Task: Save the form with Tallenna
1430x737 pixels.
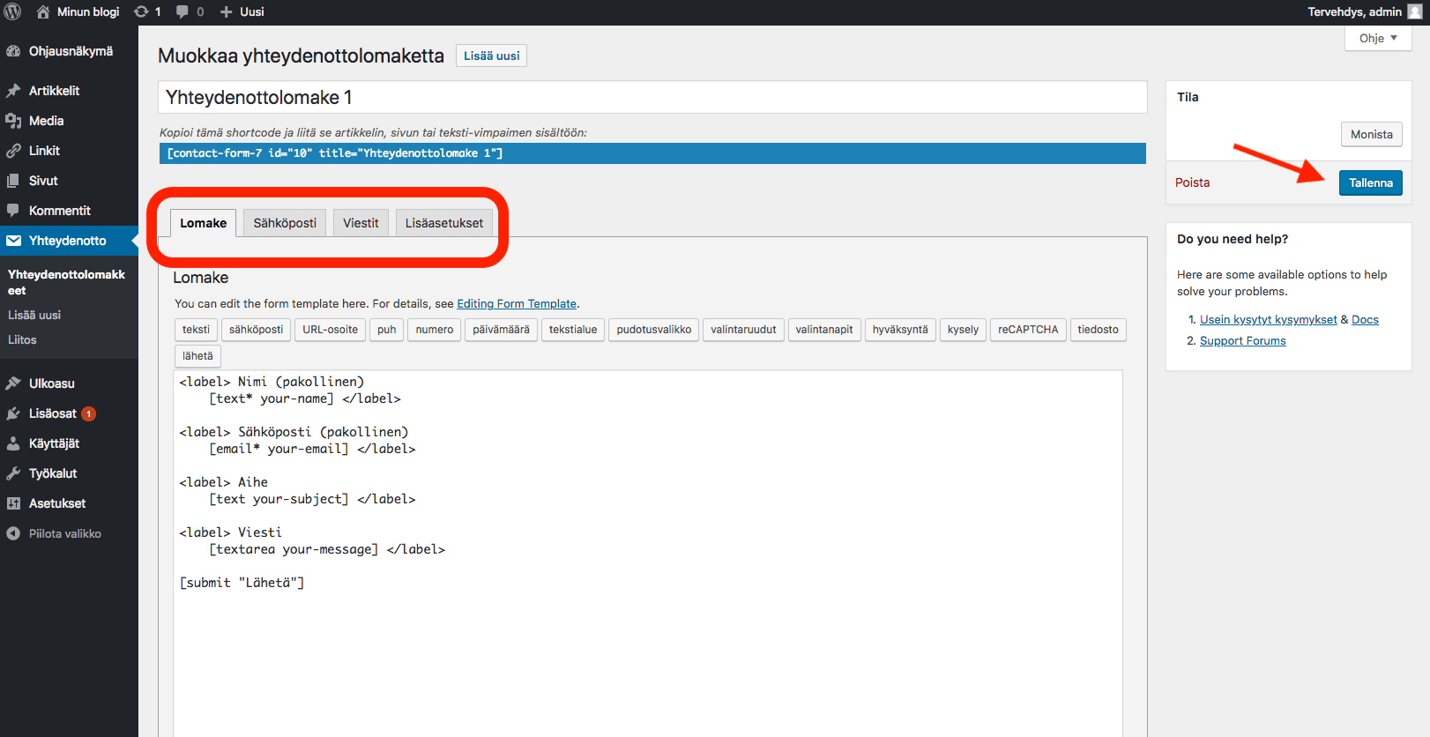Action: [x=1370, y=182]
